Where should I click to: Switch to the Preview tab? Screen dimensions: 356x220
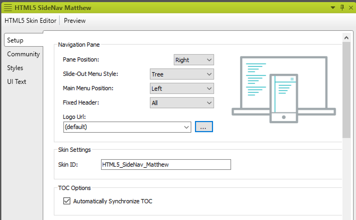point(75,20)
